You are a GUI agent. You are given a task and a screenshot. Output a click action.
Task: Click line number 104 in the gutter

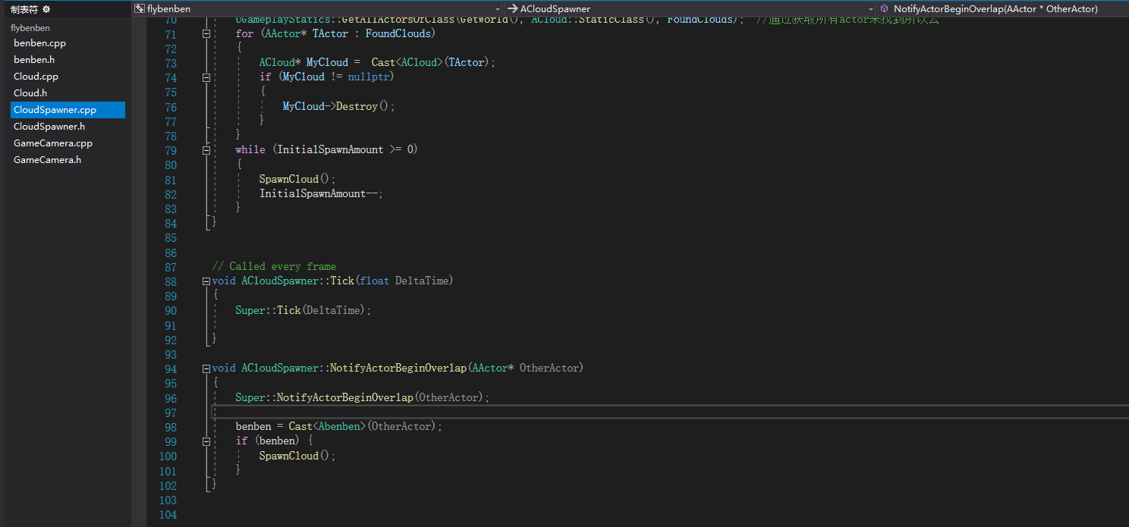click(168, 515)
